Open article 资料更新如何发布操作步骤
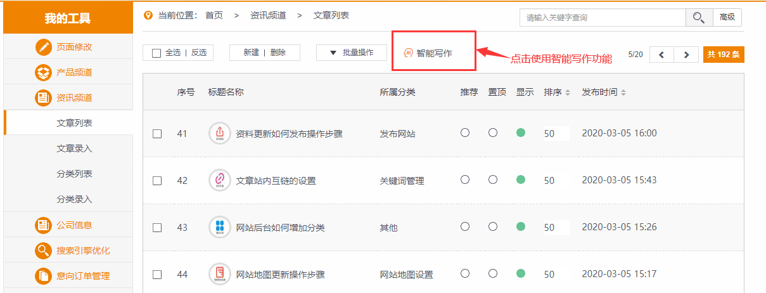 click(289, 134)
